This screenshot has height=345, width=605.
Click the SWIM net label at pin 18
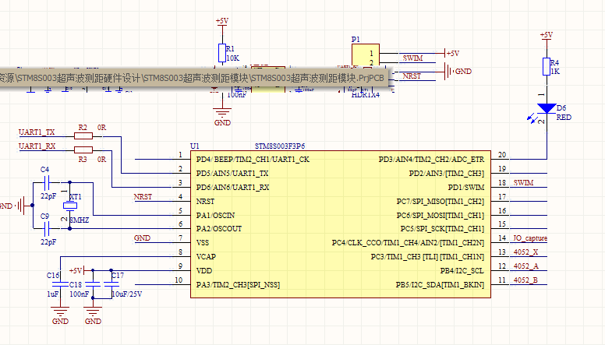(523, 183)
